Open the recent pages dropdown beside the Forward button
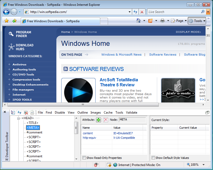This screenshot has height=170, width=213. click(20, 12)
